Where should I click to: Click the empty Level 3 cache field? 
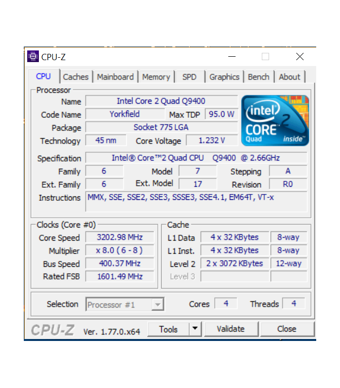pos(235,276)
